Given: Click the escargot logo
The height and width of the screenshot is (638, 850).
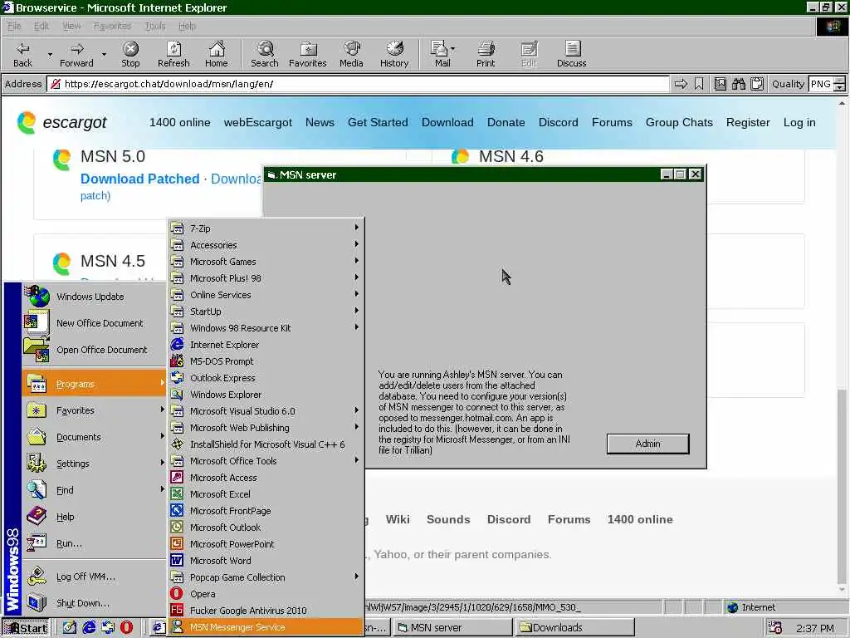Looking at the screenshot, I should pos(61,123).
